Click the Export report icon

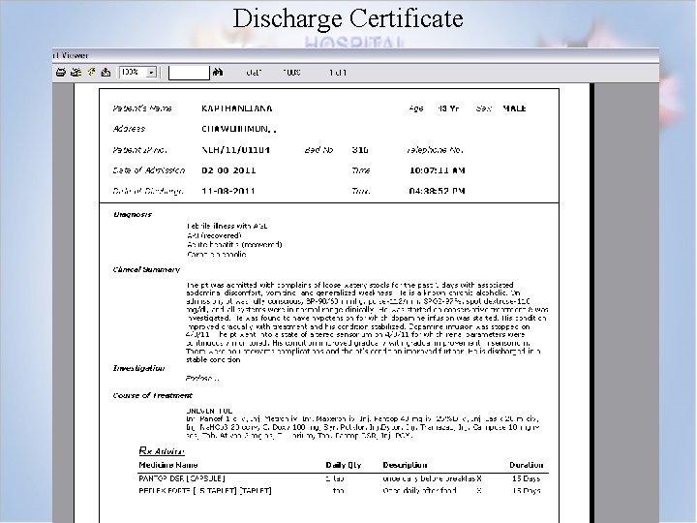click(106, 72)
